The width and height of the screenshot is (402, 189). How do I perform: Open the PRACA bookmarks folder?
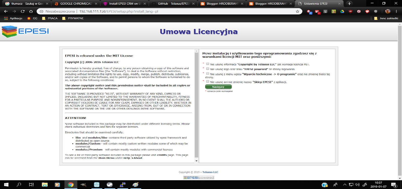(x=50, y=18)
